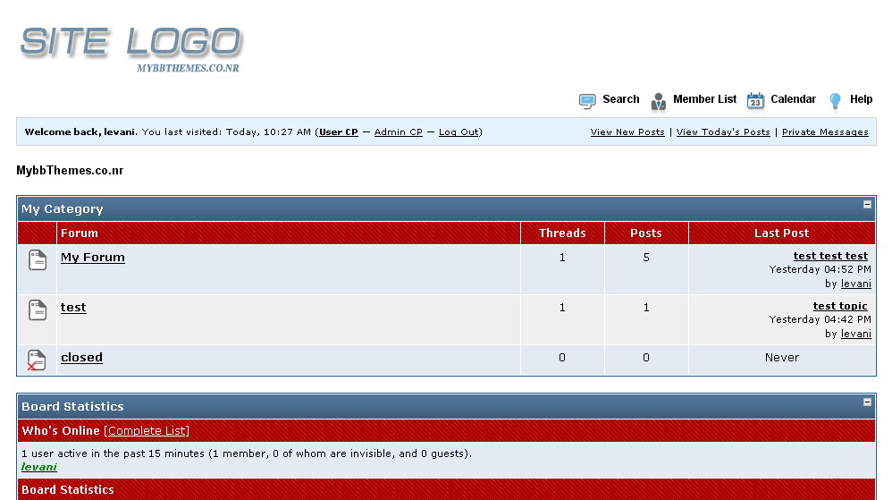Click online user levani in green
Viewport: 892px width, 500px height.
[x=38, y=467]
